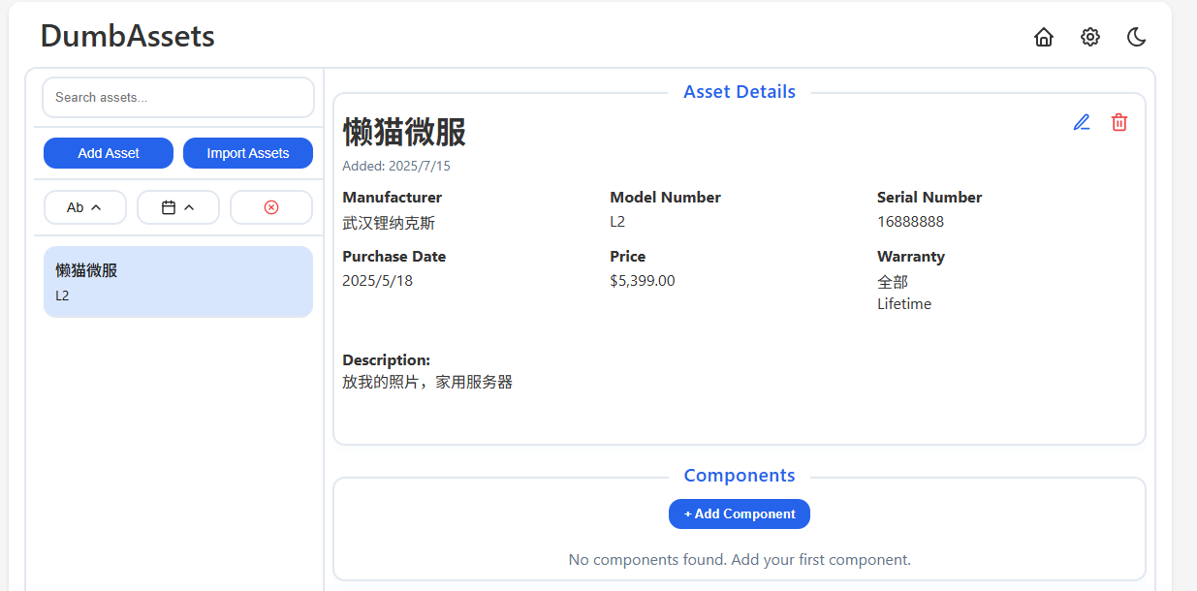Focus the Search assets field
The width and height of the screenshot is (1197, 591).
tap(178, 97)
